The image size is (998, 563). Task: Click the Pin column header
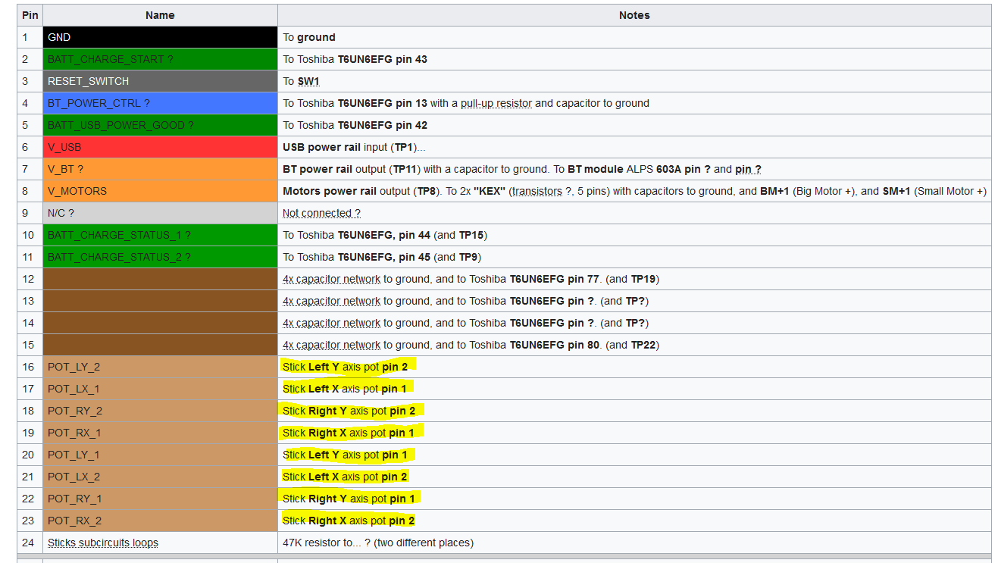(x=30, y=15)
